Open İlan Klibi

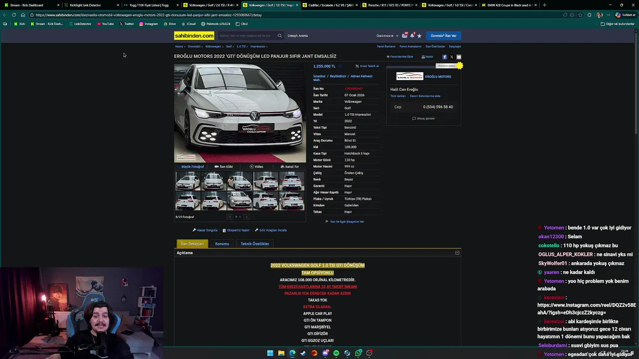point(224,167)
